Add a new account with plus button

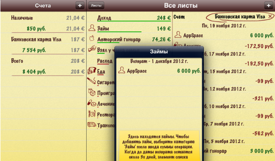pyautogui.click(x=80, y=6)
